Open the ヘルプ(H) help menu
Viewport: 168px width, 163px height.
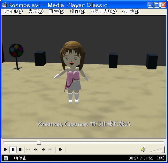pos(131,11)
